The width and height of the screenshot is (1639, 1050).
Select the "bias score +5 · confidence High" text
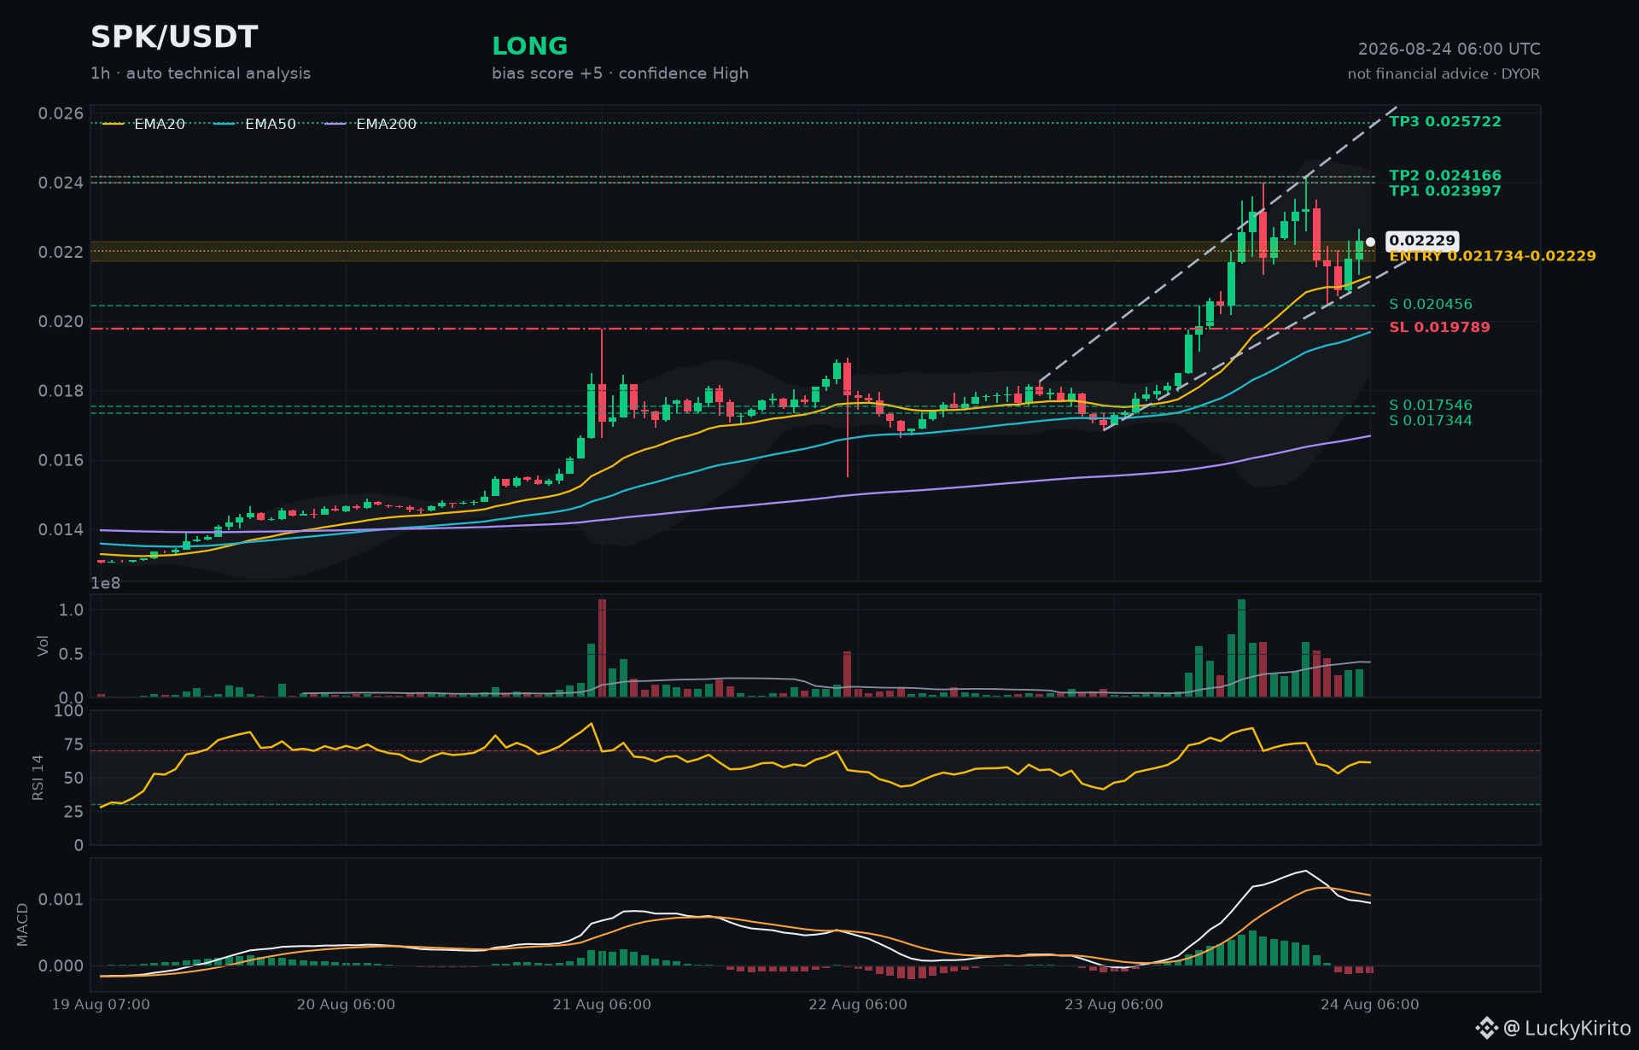(620, 73)
